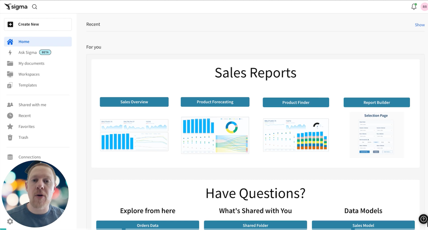Open the search magnifier icon
The height and width of the screenshot is (230, 428).
point(35,7)
